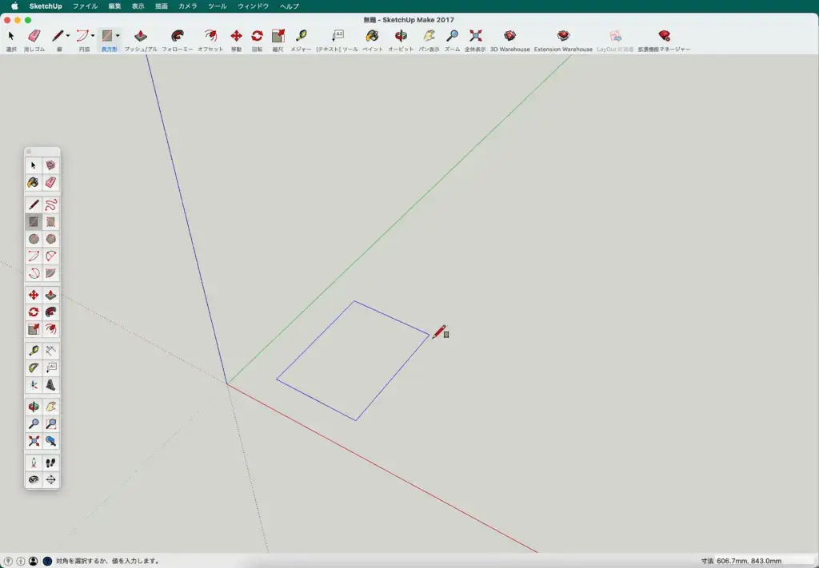This screenshot has width=819, height=568.
Task: Click the Push/Pull icon in the floating palette
Action: (x=50, y=296)
